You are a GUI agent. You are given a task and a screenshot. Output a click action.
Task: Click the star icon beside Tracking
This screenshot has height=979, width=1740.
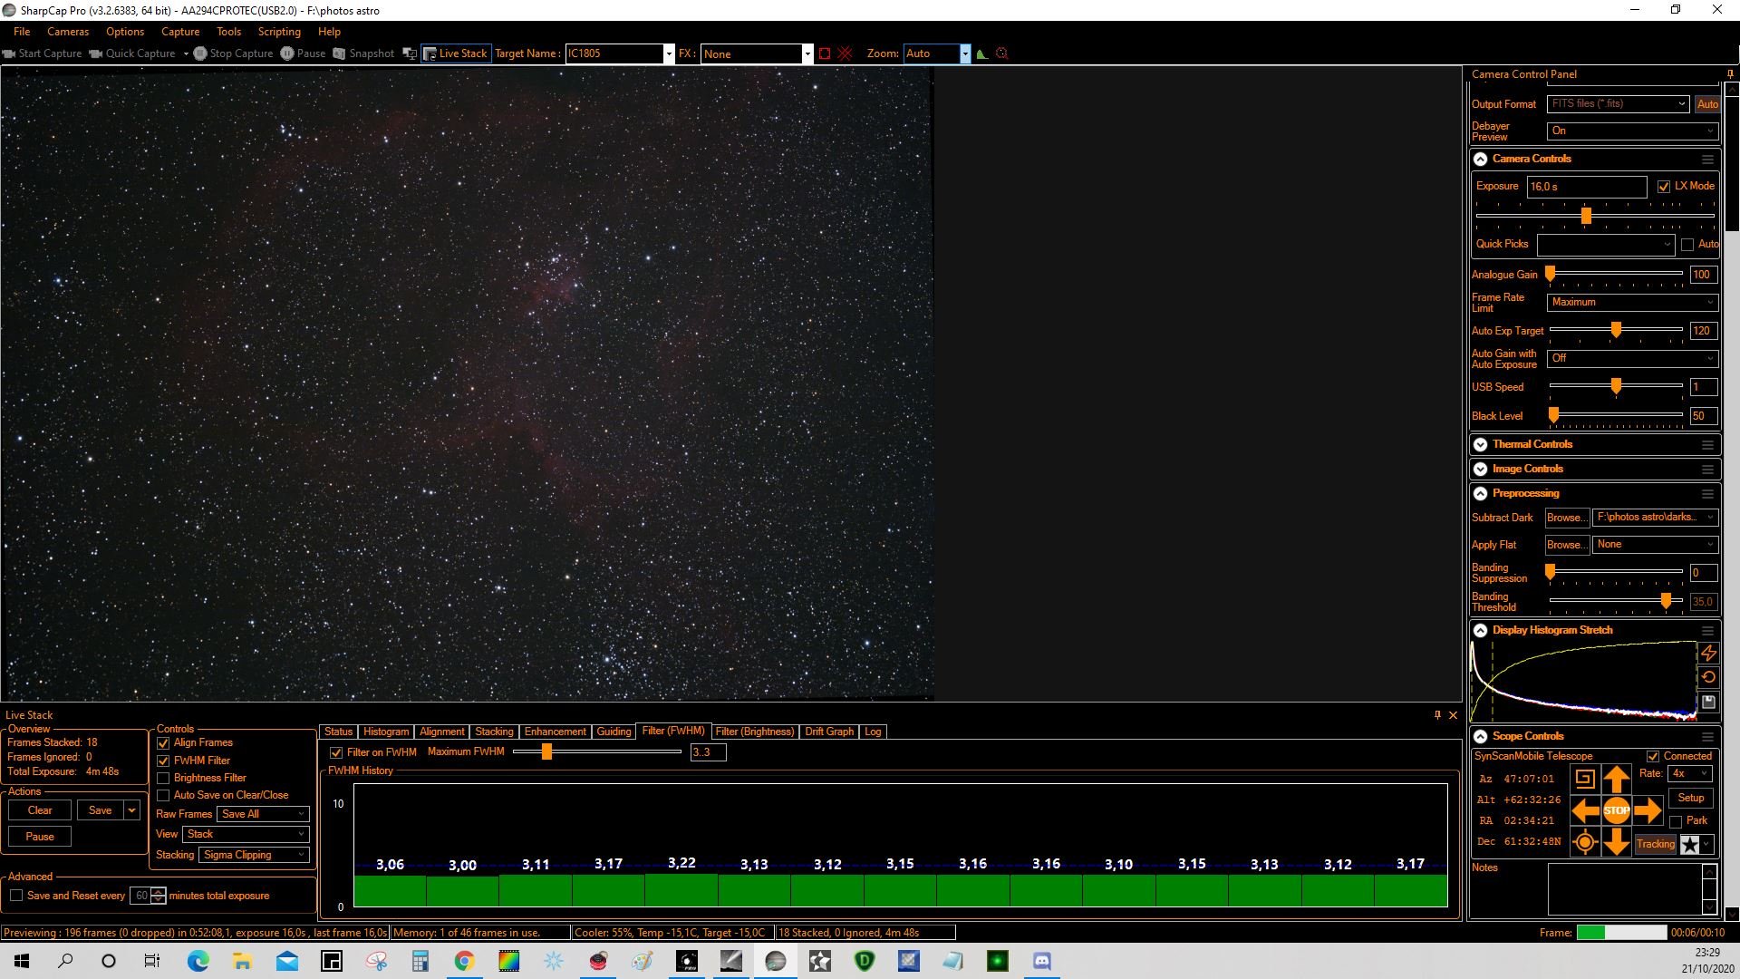[x=1690, y=844]
